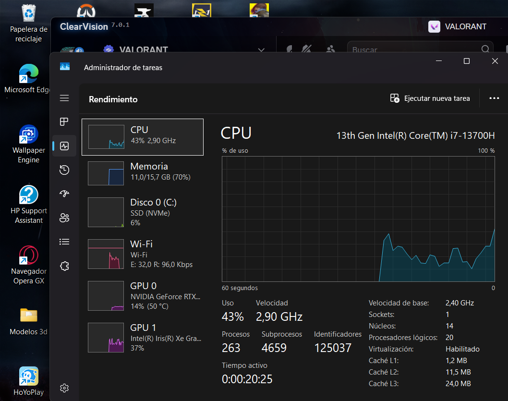Click the Wi-Fi mini graph thumbnail

(x=106, y=254)
